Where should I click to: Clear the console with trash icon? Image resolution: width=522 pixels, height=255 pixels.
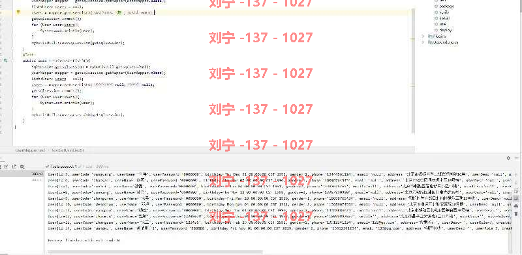coord(516,214)
